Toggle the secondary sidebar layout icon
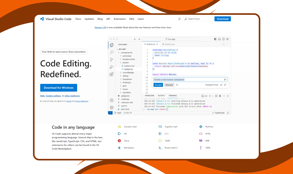This screenshot has height=174, width=293. [x=223, y=39]
